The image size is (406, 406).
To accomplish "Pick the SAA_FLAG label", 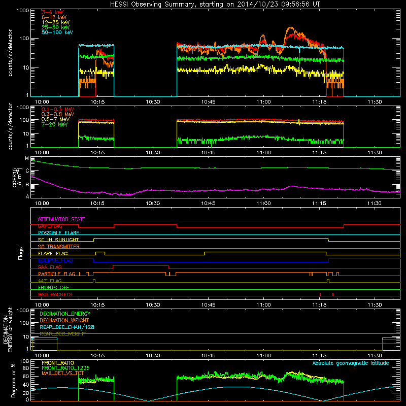I will pos(50,267).
